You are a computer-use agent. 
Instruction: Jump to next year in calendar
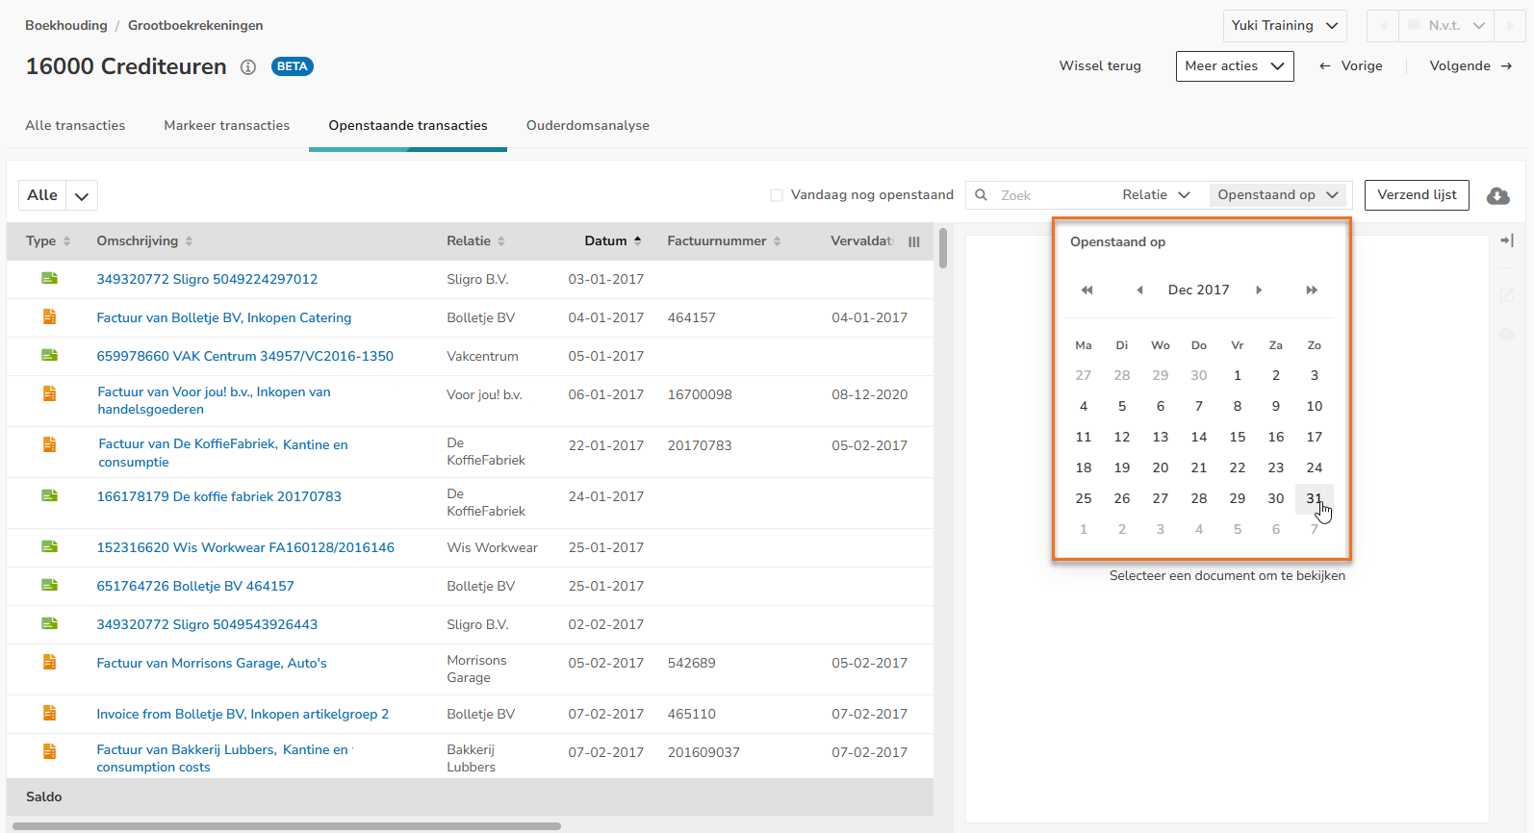[x=1312, y=290]
